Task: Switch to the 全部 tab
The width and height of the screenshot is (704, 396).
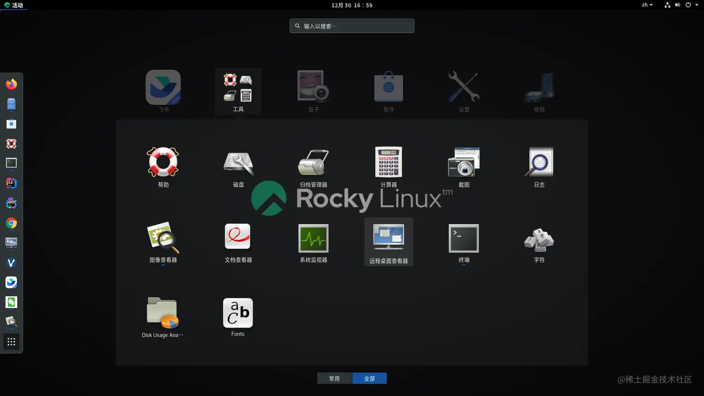Action: point(370,378)
